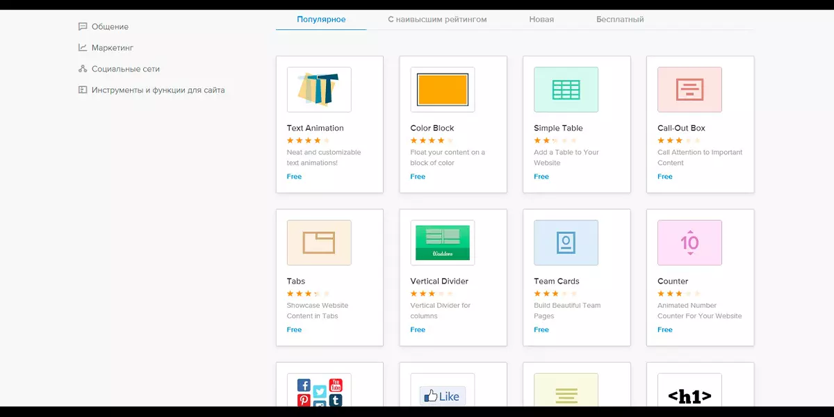Screen dimensions: 834x417
Task: Open the Общение category chat icon
Action: (83, 26)
